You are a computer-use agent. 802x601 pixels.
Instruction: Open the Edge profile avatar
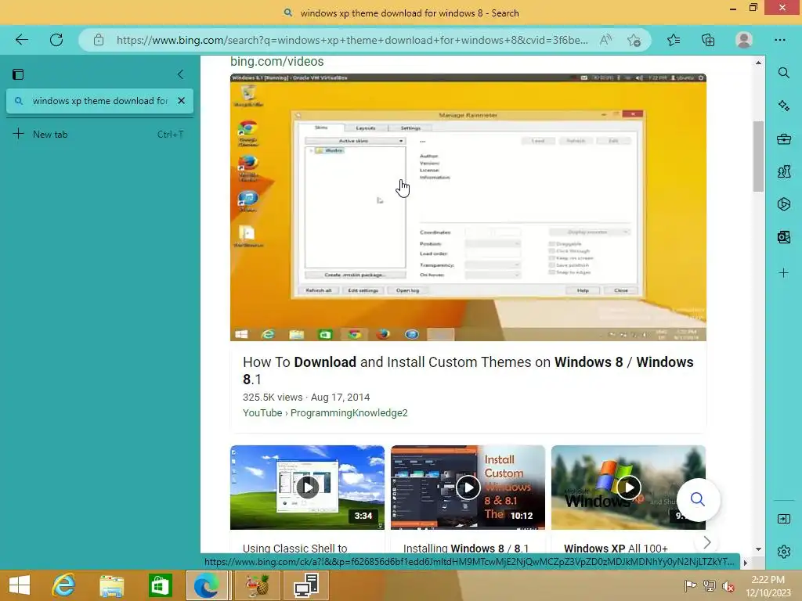point(744,40)
